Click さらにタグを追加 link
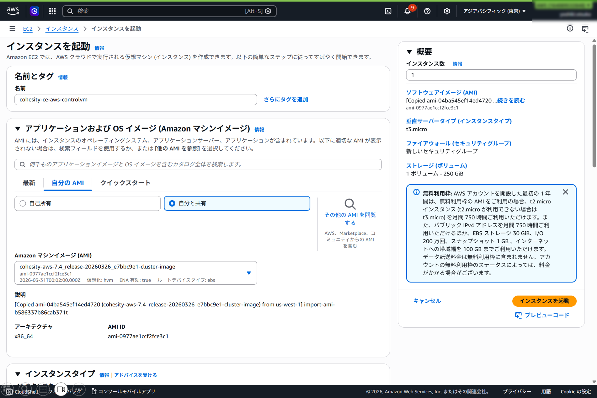 [x=286, y=99]
